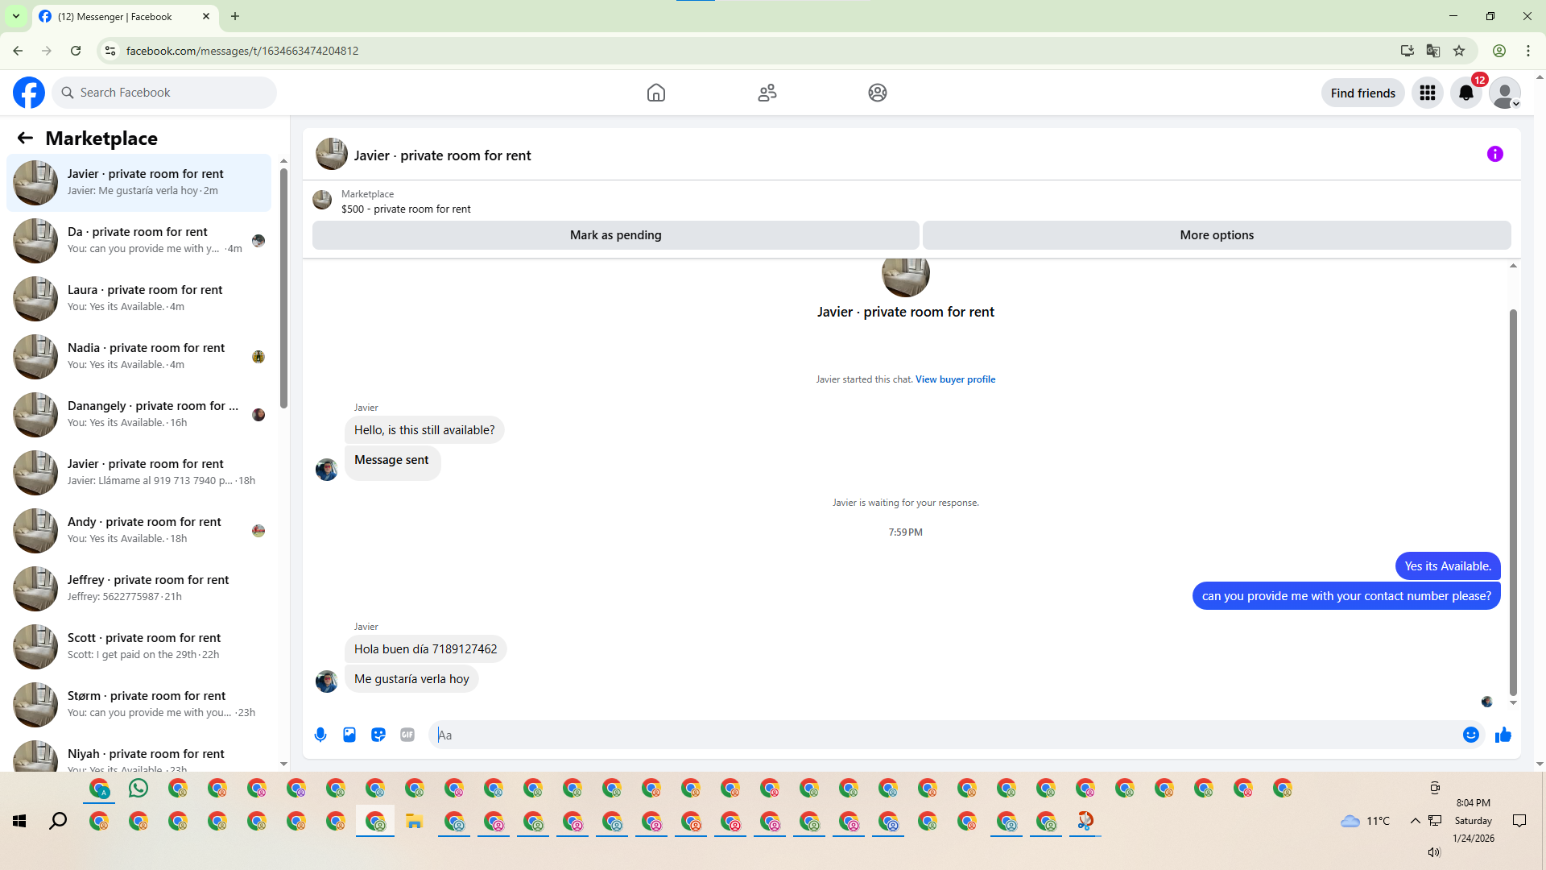Expand account profile menu arrow
Screen dimensions: 1546x870
point(1515,103)
